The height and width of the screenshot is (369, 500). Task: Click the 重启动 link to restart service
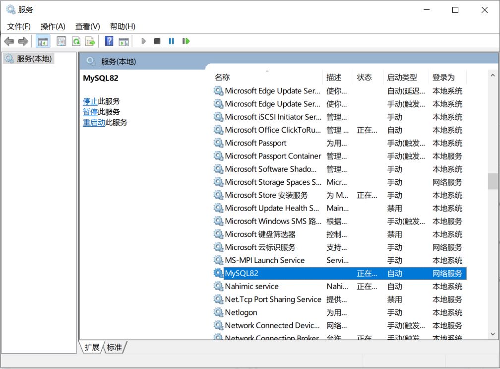[x=94, y=123]
